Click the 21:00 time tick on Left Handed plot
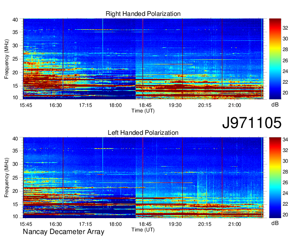This screenshot has width=293, height=237. [x=235, y=224]
